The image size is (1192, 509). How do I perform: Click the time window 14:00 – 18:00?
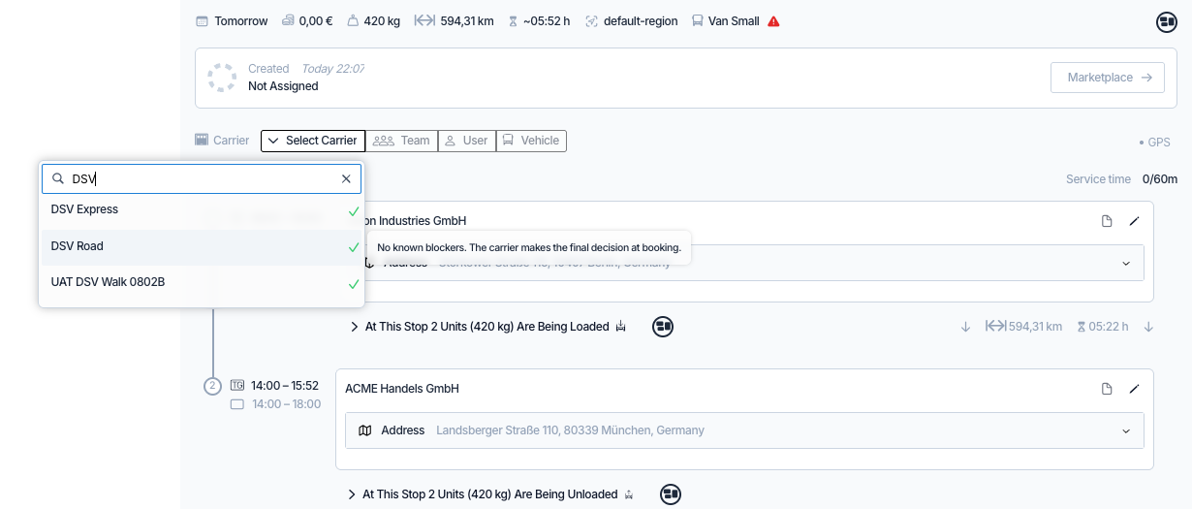click(x=286, y=404)
